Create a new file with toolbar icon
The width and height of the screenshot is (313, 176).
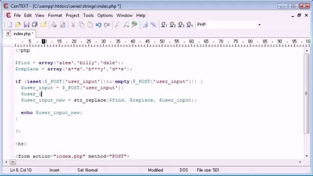click(x=10, y=24)
